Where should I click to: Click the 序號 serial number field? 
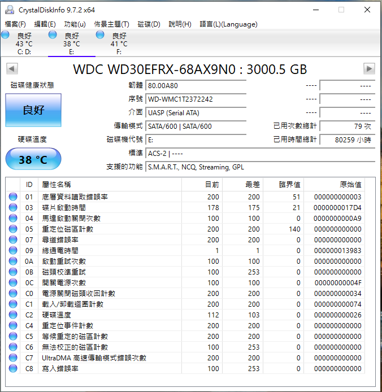[196, 99]
